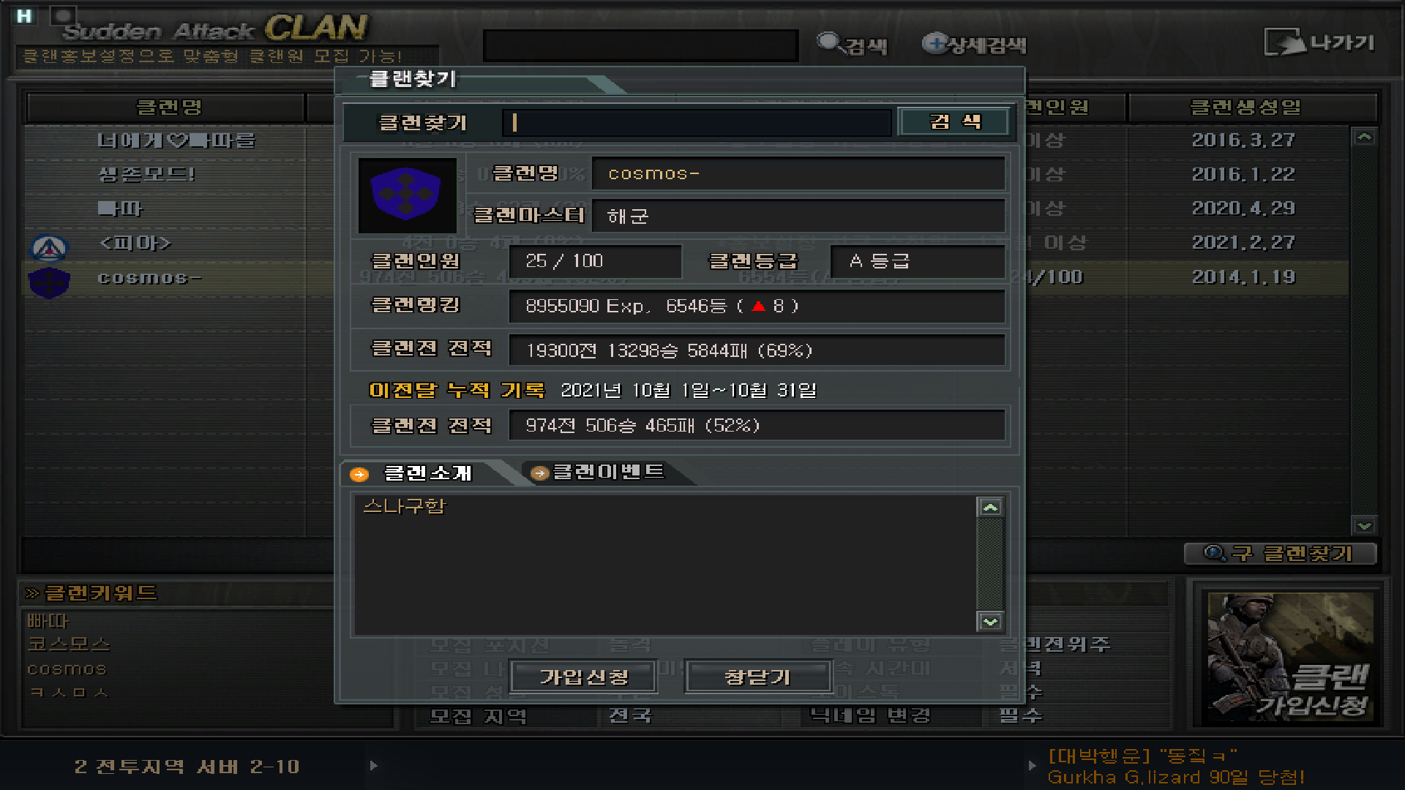The height and width of the screenshot is (790, 1405).
Task: Click the 나가기 exit icon
Action: coord(1284,42)
